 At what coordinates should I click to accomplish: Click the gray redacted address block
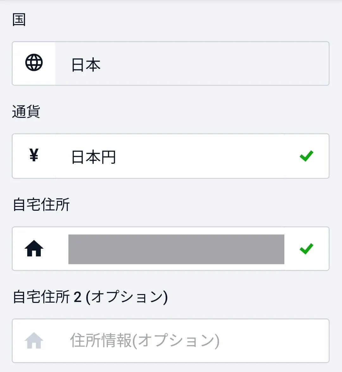point(176,249)
